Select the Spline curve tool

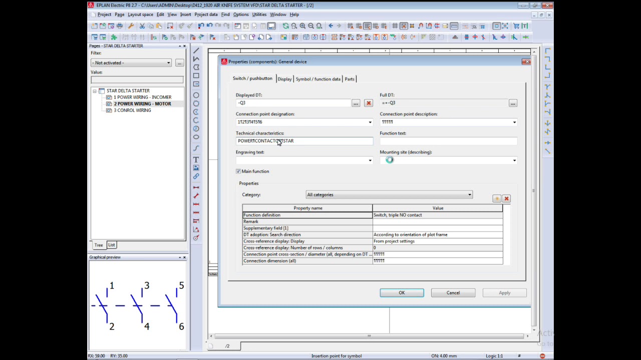point(196,148)
